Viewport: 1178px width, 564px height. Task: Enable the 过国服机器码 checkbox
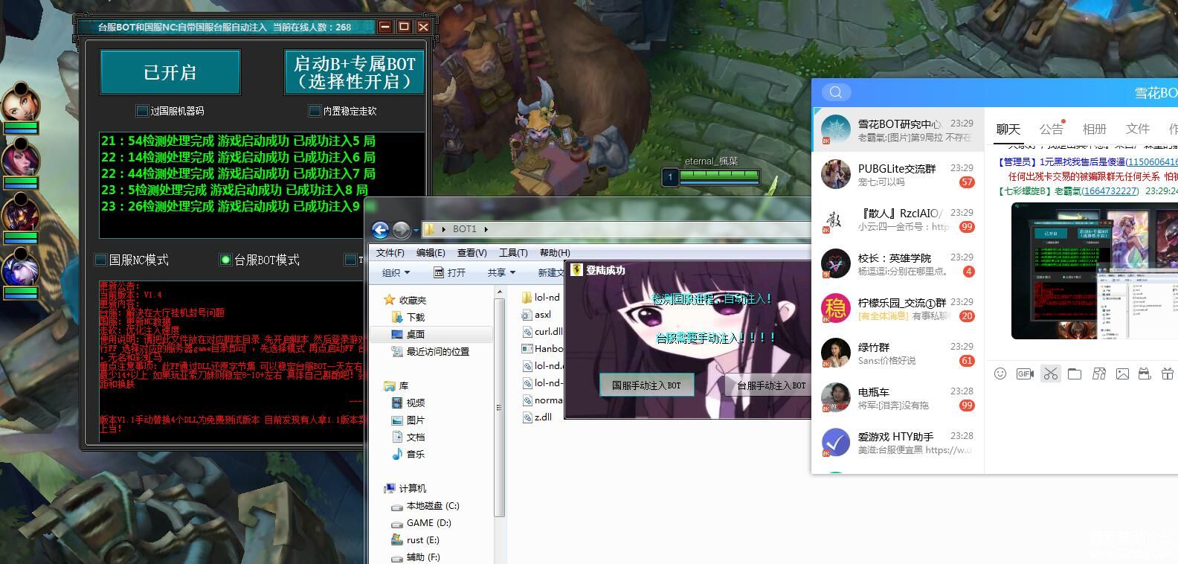[x=141, y=111]
